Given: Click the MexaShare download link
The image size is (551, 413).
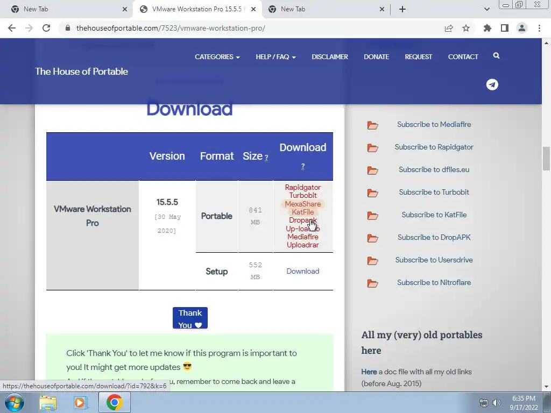Looking at the screenshot, I should (x=302, y=204).
